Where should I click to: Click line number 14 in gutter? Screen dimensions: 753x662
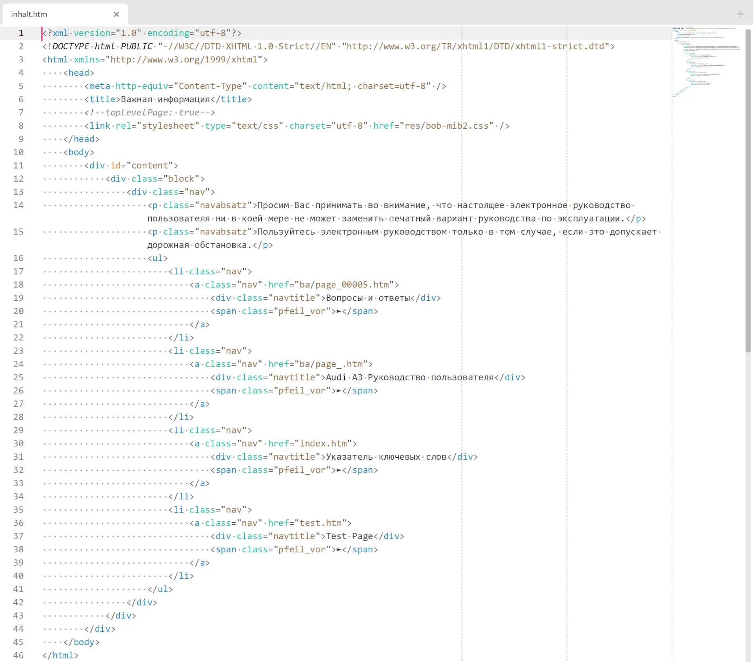point(18,205)
